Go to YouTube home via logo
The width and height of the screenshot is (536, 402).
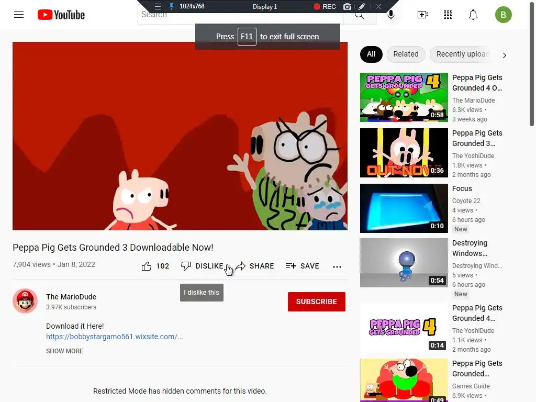[x=61, y=15]
